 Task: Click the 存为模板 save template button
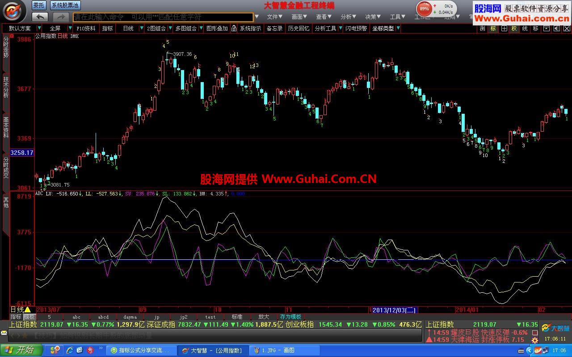coord(290,317)
